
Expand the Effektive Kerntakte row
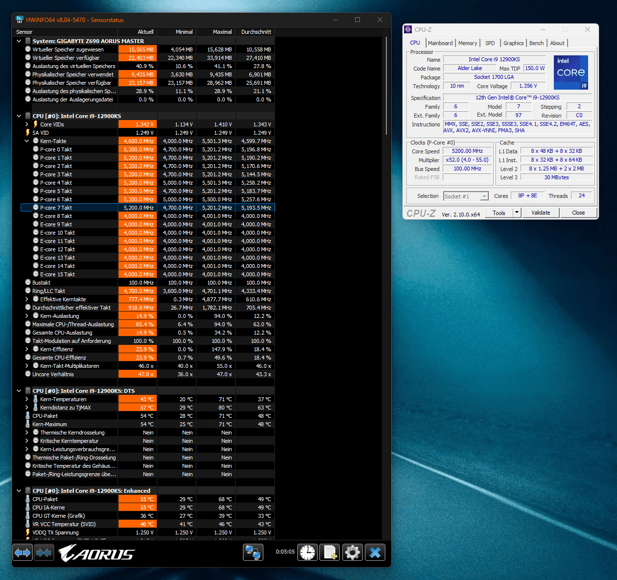27,299
